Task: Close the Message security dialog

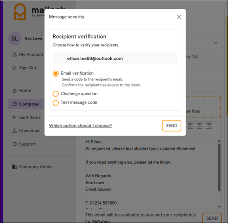Action: tap(179, 17)
